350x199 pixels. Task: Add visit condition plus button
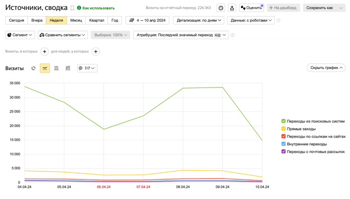pos(45,51)
